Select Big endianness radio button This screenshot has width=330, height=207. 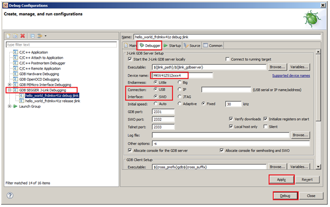pos(179,82)
